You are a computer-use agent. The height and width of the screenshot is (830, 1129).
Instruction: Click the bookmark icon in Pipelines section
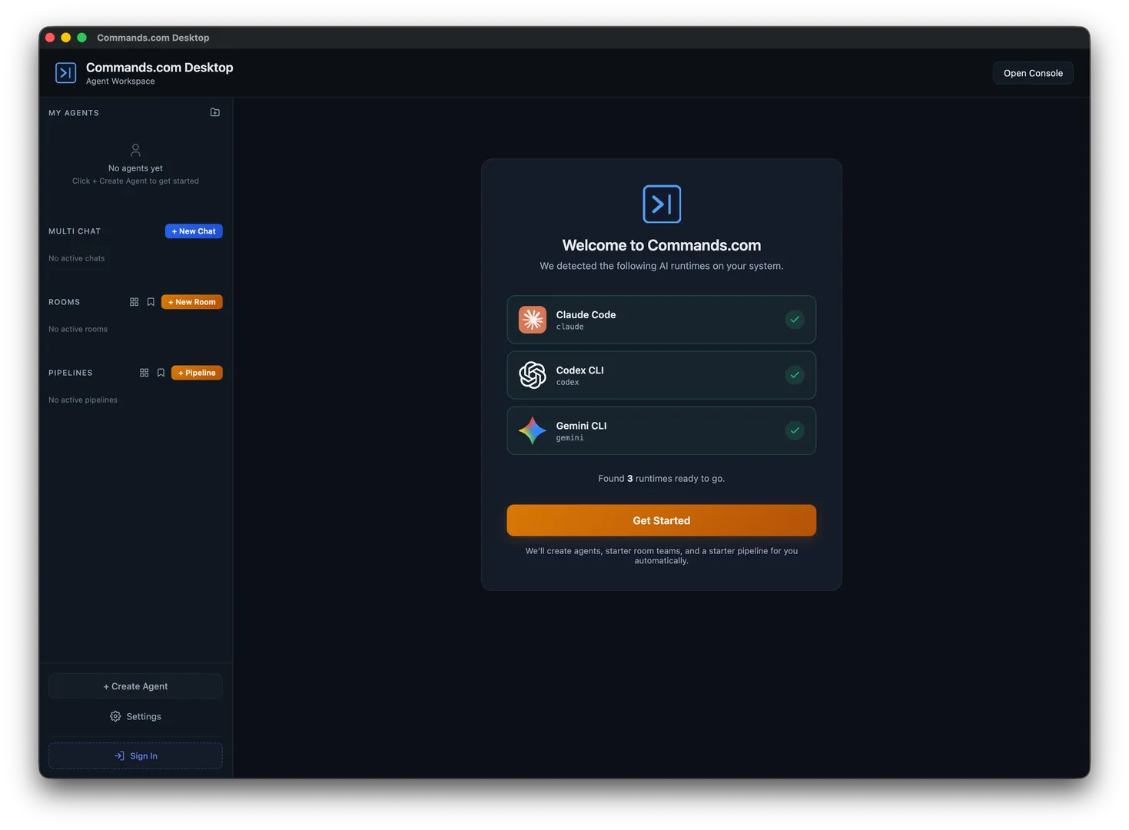161,373
